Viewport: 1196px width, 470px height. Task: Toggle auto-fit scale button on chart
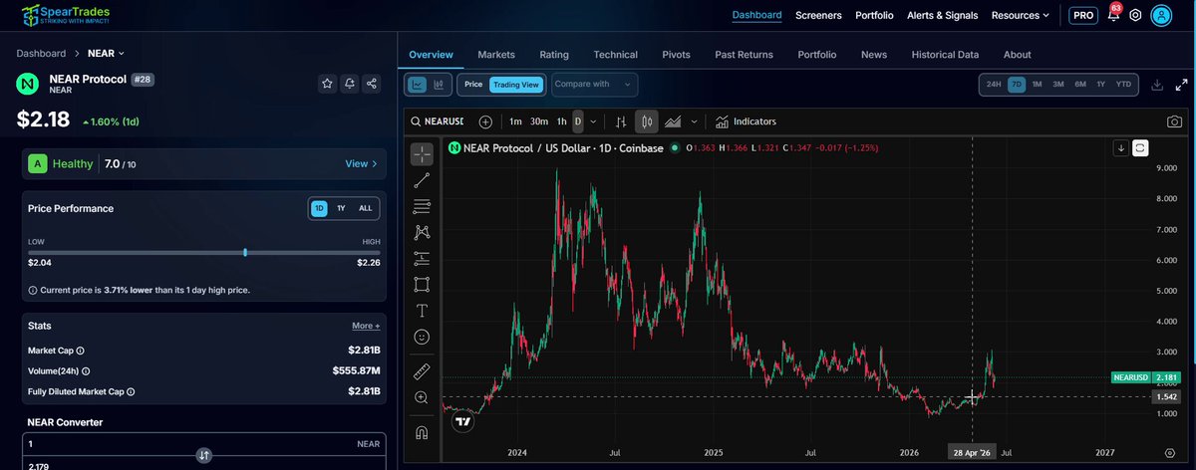click(x=1141, y=147)
